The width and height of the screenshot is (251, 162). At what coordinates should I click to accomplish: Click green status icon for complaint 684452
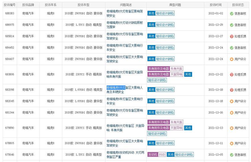point(232,48)
